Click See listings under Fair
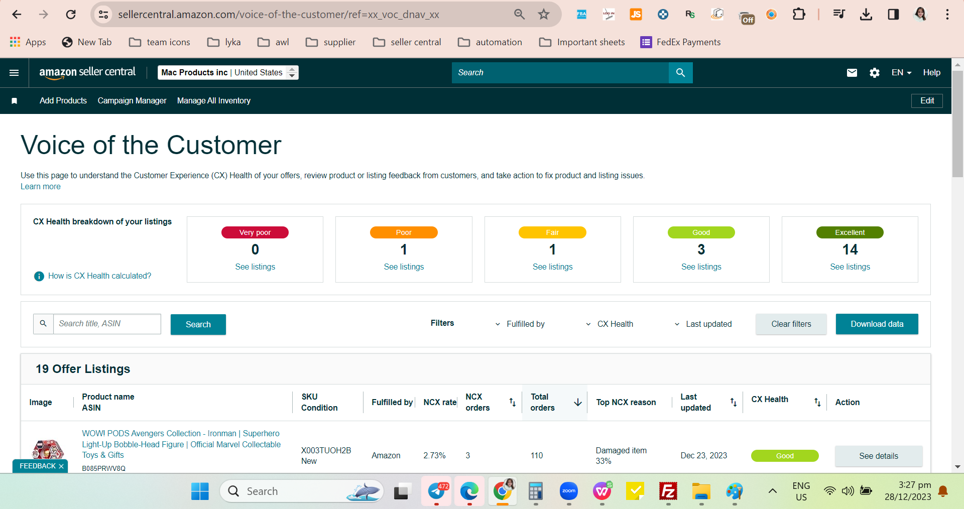 tap(552, 267)
